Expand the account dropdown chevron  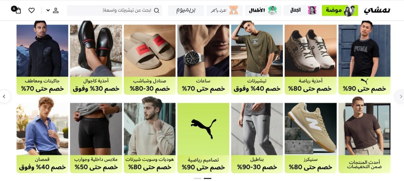(48, 10)
